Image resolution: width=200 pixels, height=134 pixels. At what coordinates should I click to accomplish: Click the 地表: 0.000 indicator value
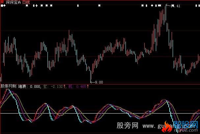click(29, 86)
